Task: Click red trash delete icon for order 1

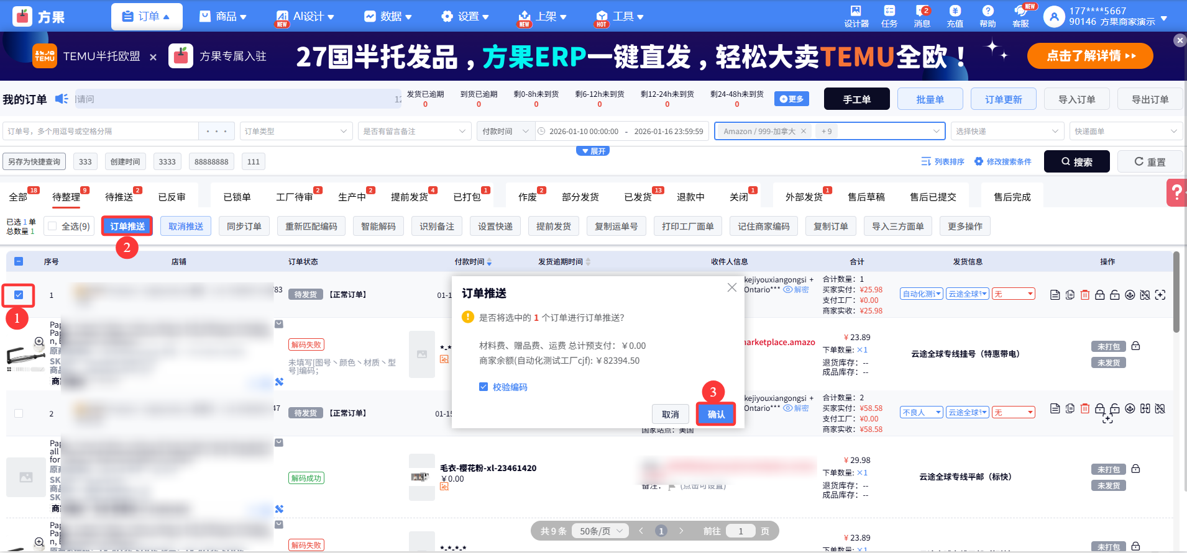Action: coord(1084,295)
